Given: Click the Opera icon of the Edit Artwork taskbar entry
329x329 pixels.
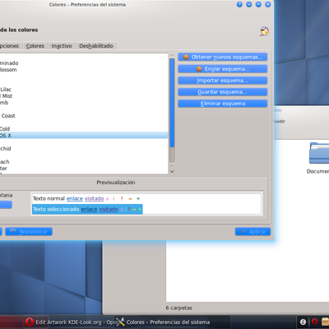Looking at the screenshot, I should coord(30,322).
